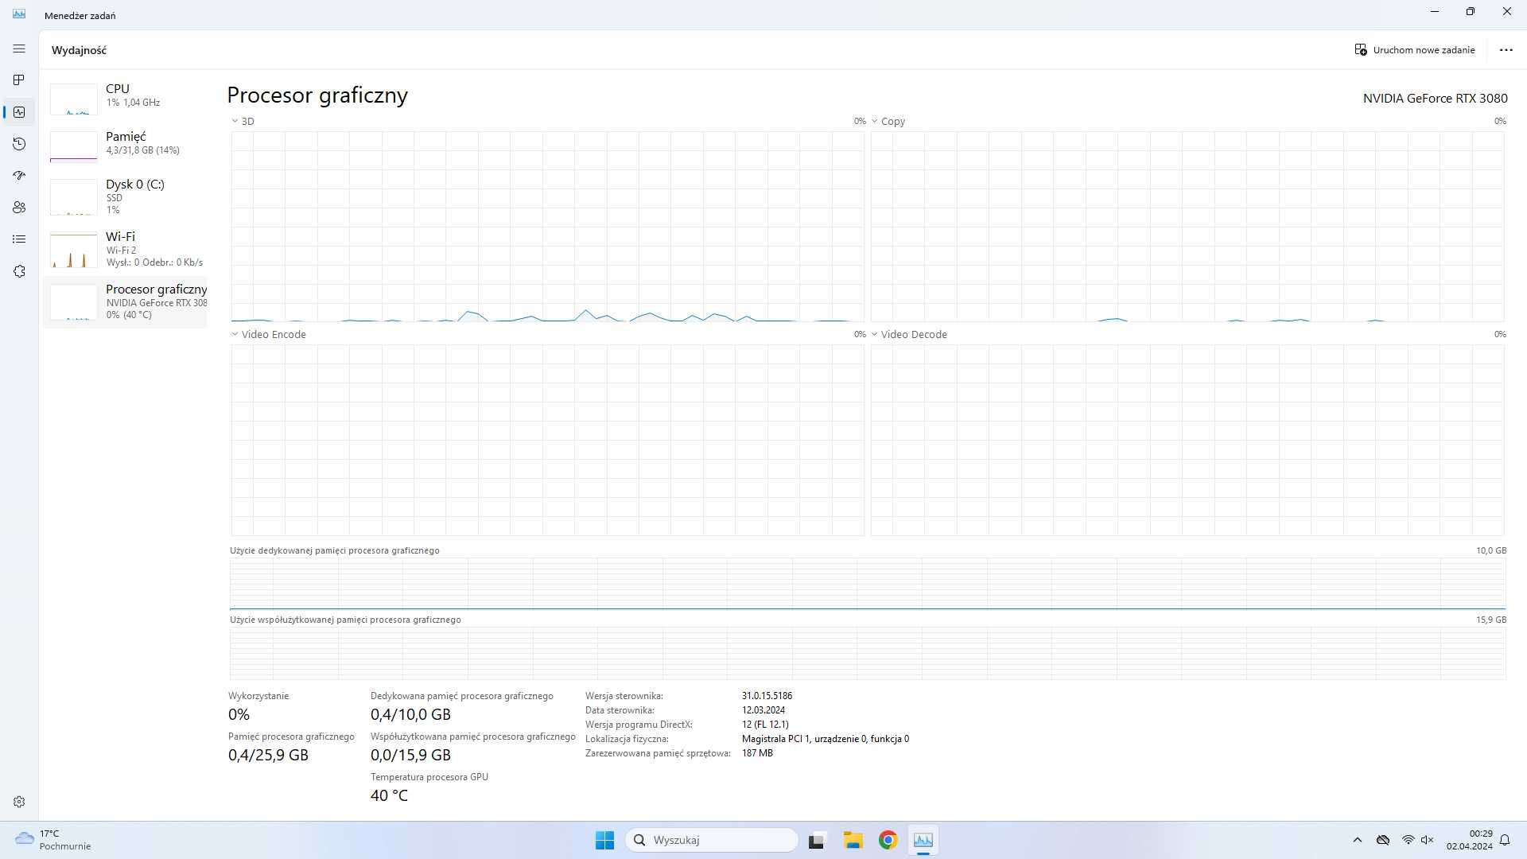1527x859 pixels.
Task: Click shared memory 0,0/15,9 GB value
Action: (410, 755)
